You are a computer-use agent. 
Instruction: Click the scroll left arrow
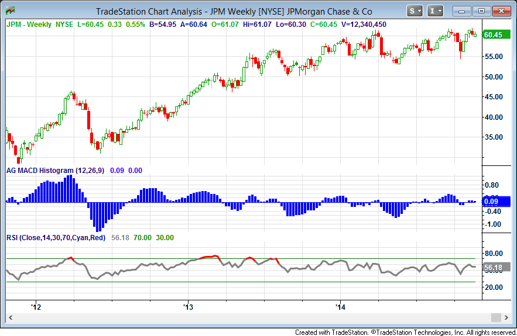point(11,317)
